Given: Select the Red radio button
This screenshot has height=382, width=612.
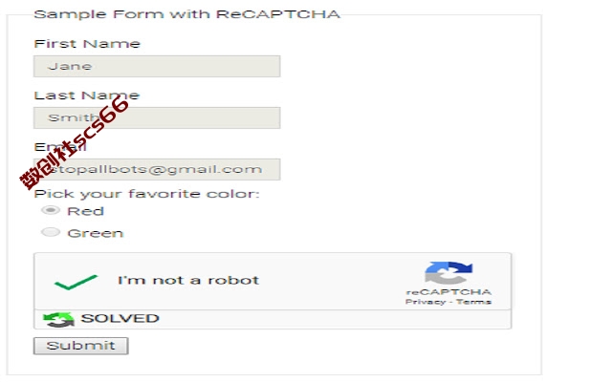Looking at the screenshot, I should (51, 210).
